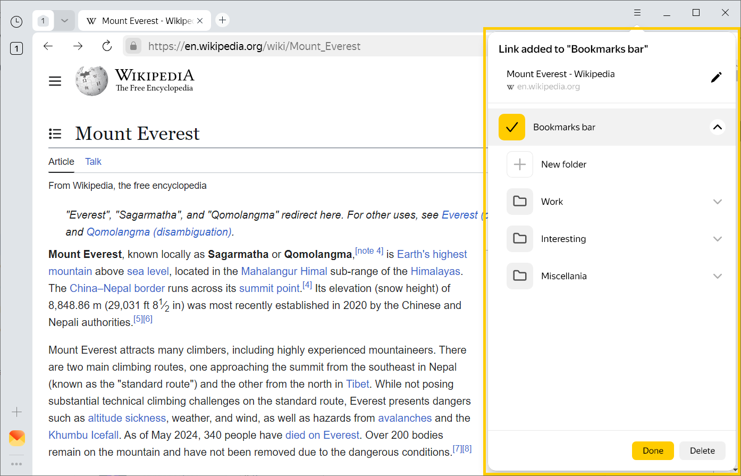The width and height of the screenshot is (741, 476).
Task: Reload the page with refresh icon
Action: coord(107,46)
